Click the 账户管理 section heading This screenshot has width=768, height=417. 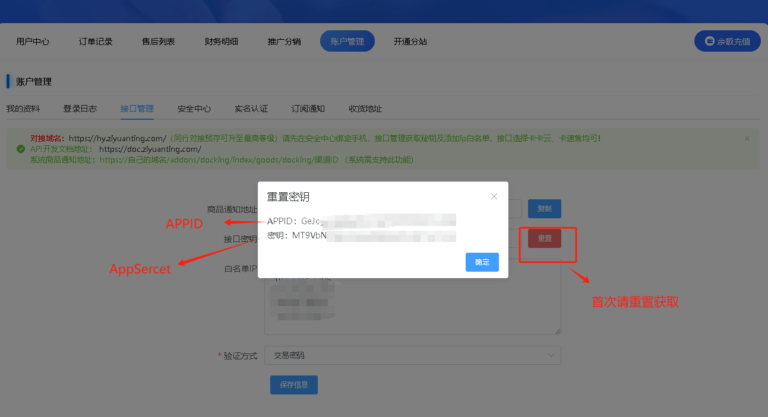[x=34, y=82]
